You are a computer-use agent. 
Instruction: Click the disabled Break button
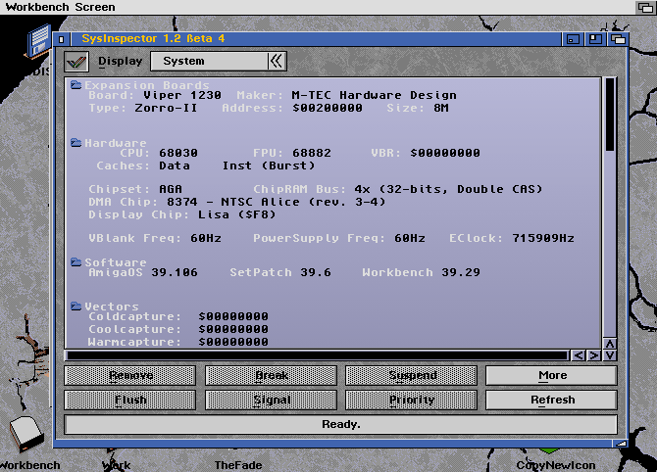(271, 375)
